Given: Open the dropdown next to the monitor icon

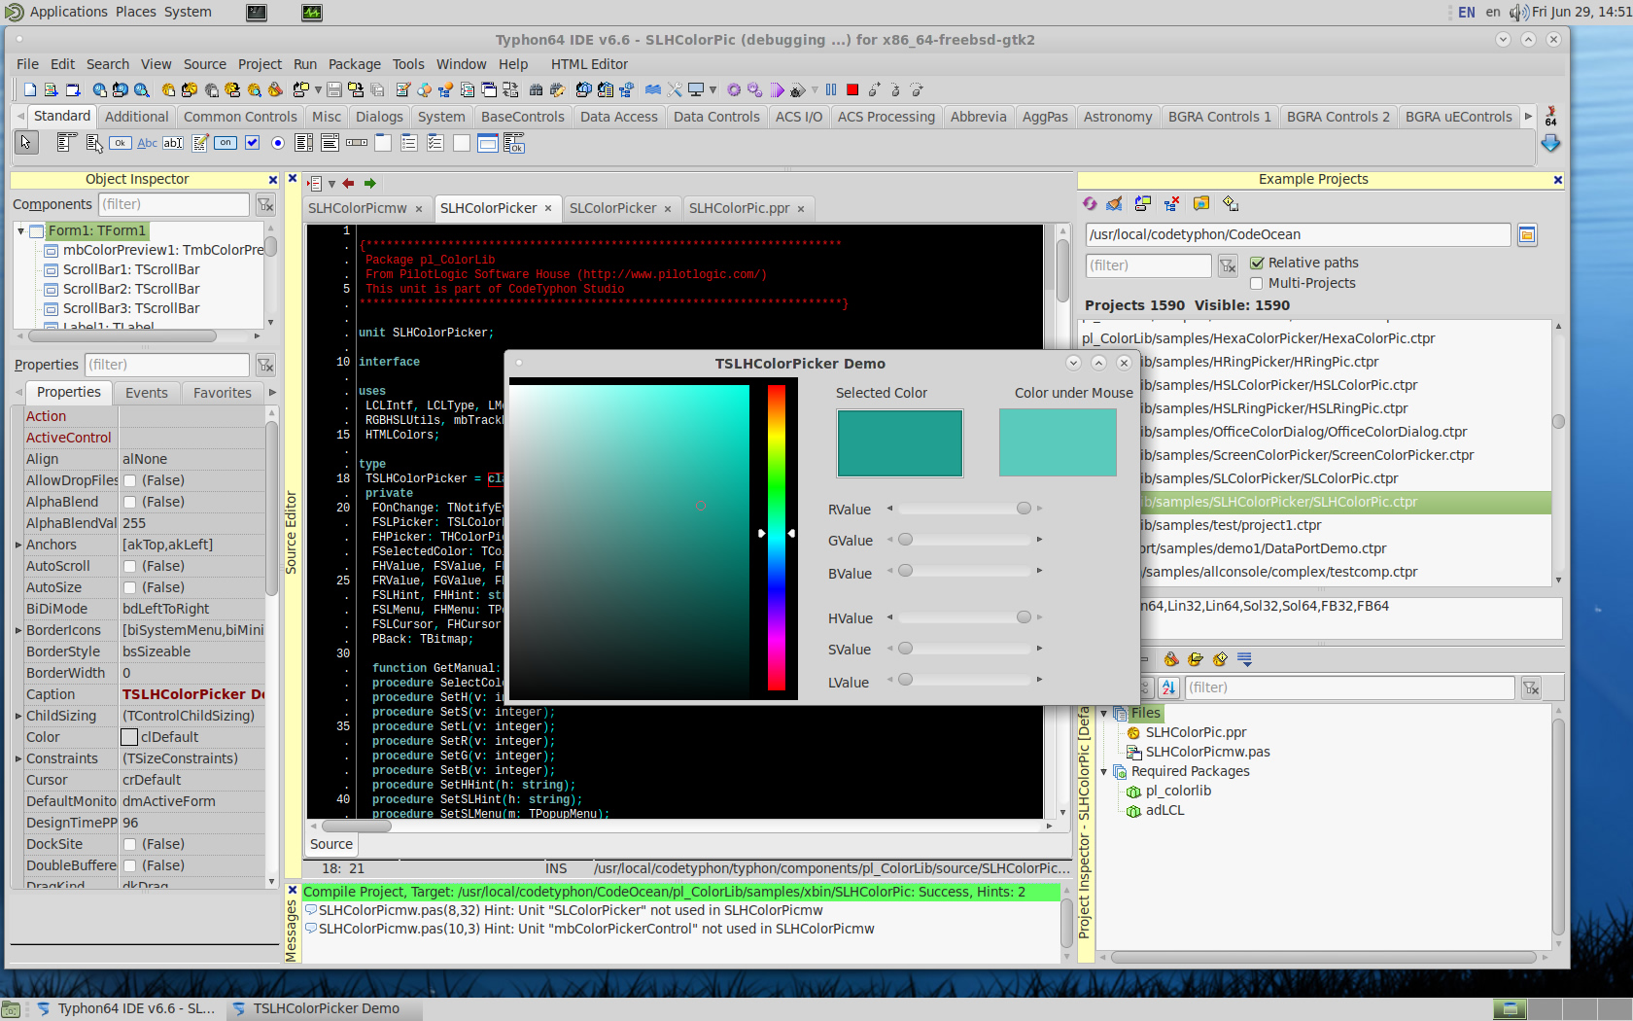Looking at the screenshot, I should pyautogui.click(x=712, y=89).
